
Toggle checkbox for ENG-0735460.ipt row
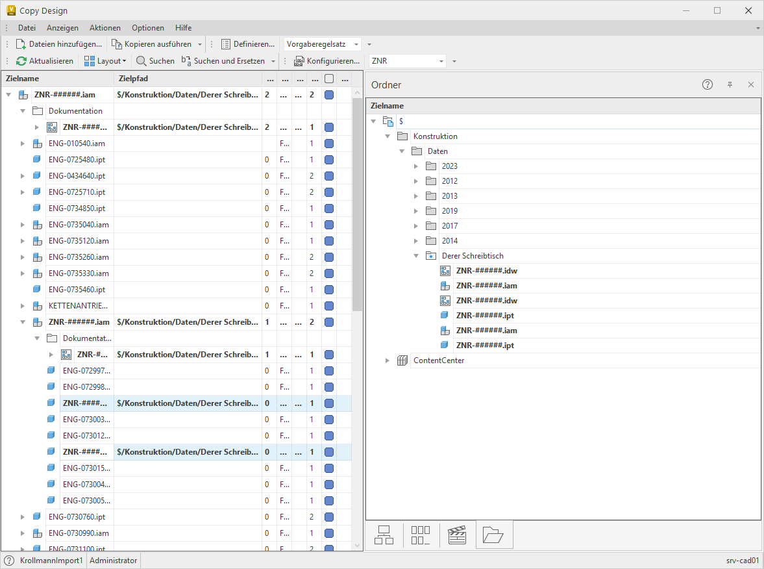pos(329,290)
